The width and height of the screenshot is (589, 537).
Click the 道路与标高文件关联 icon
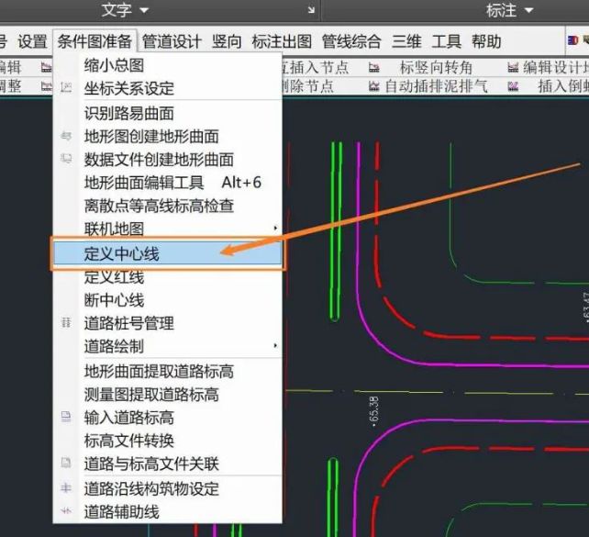(x=66, y=463)
